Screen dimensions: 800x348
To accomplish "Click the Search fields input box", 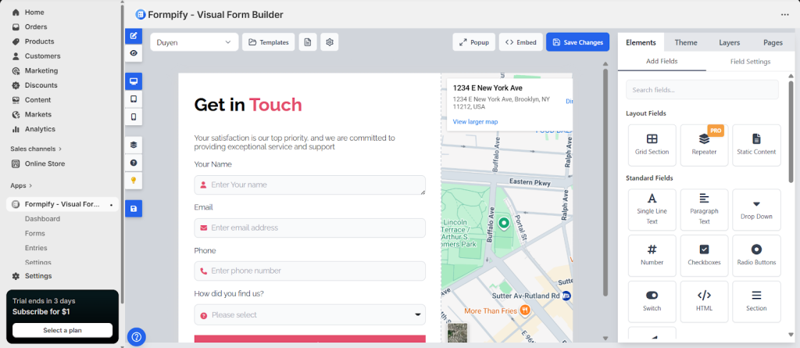I will [x=702, y=90].
